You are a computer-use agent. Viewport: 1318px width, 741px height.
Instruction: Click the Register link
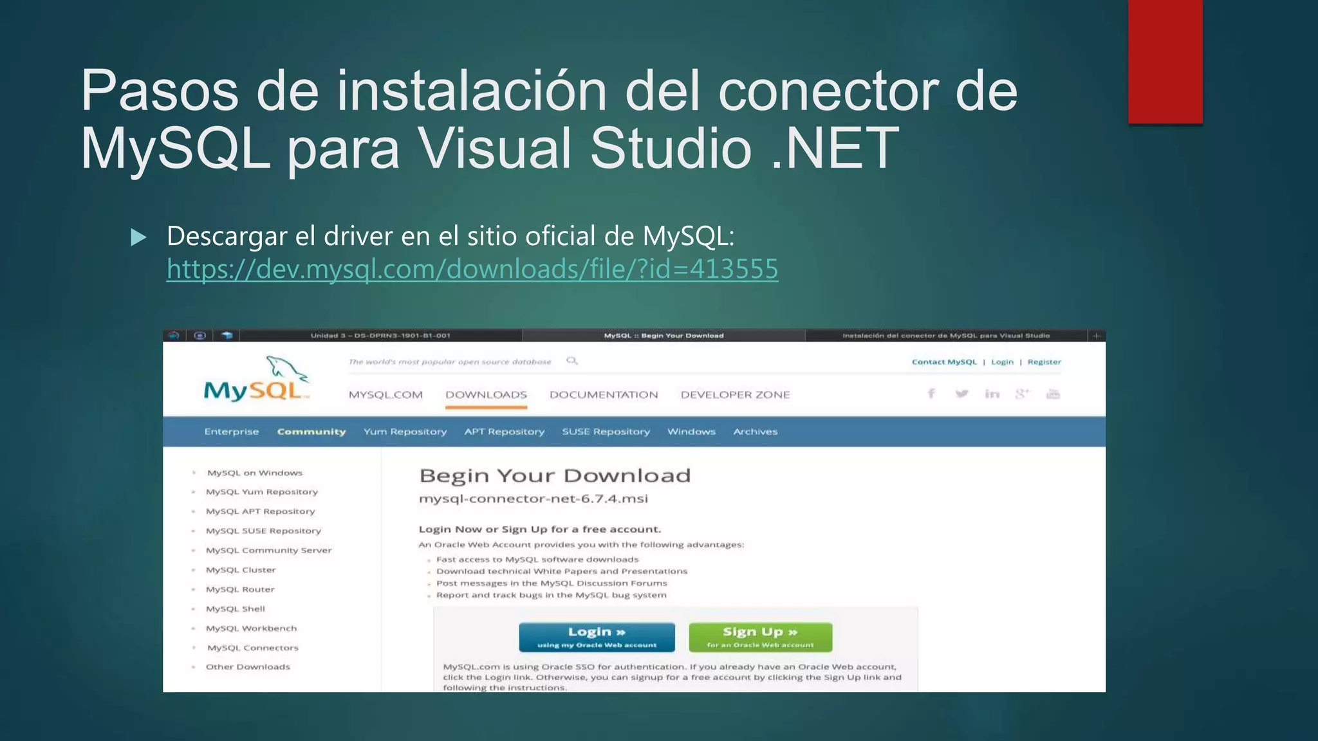point(1044,361)
